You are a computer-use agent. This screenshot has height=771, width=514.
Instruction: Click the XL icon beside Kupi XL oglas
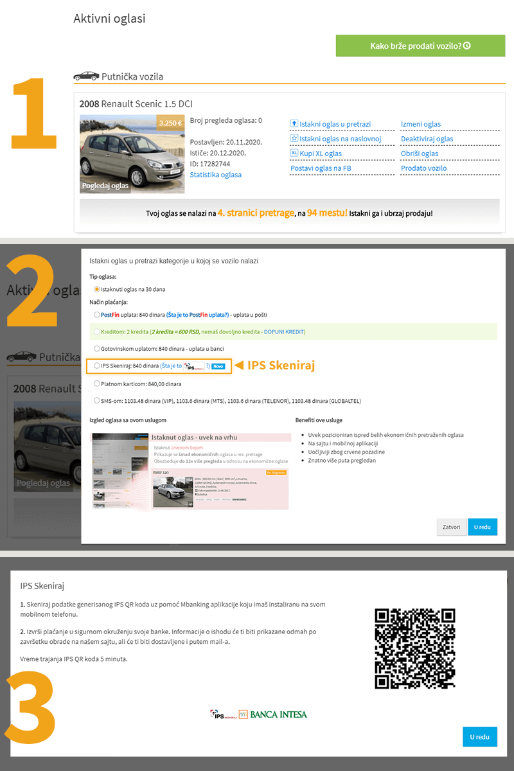click(x=294, y=154)
